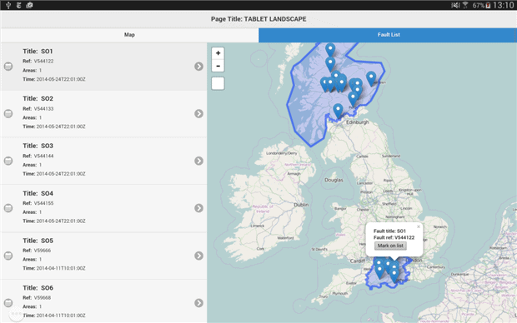
Task: Toggle the checkbox for fault SO2
Action: [x=8, y=113]
